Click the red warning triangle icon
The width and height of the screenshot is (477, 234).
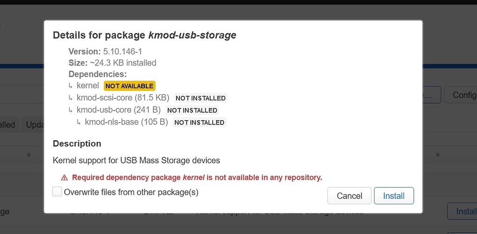pyautogui.click(x=64, y=178)
